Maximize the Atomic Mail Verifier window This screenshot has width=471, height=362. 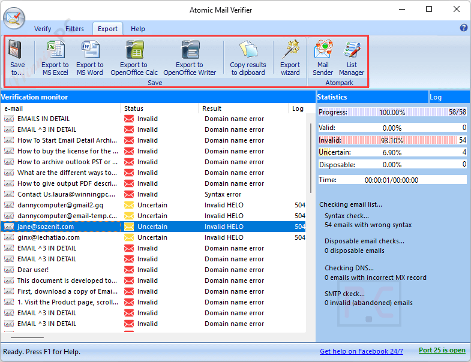tap(429, 10)
